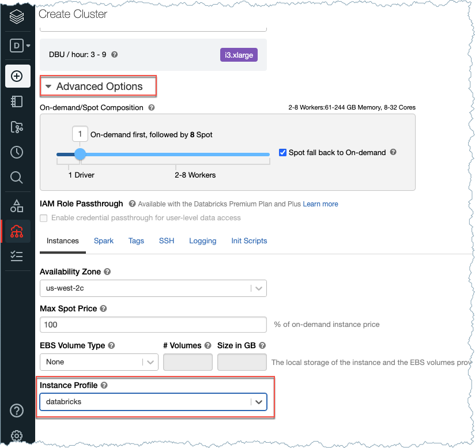Open the Recents clock icon
Image resolution: width=475 pixels, height=448 pixels.
pyautogui.click(x=17, y=152)
